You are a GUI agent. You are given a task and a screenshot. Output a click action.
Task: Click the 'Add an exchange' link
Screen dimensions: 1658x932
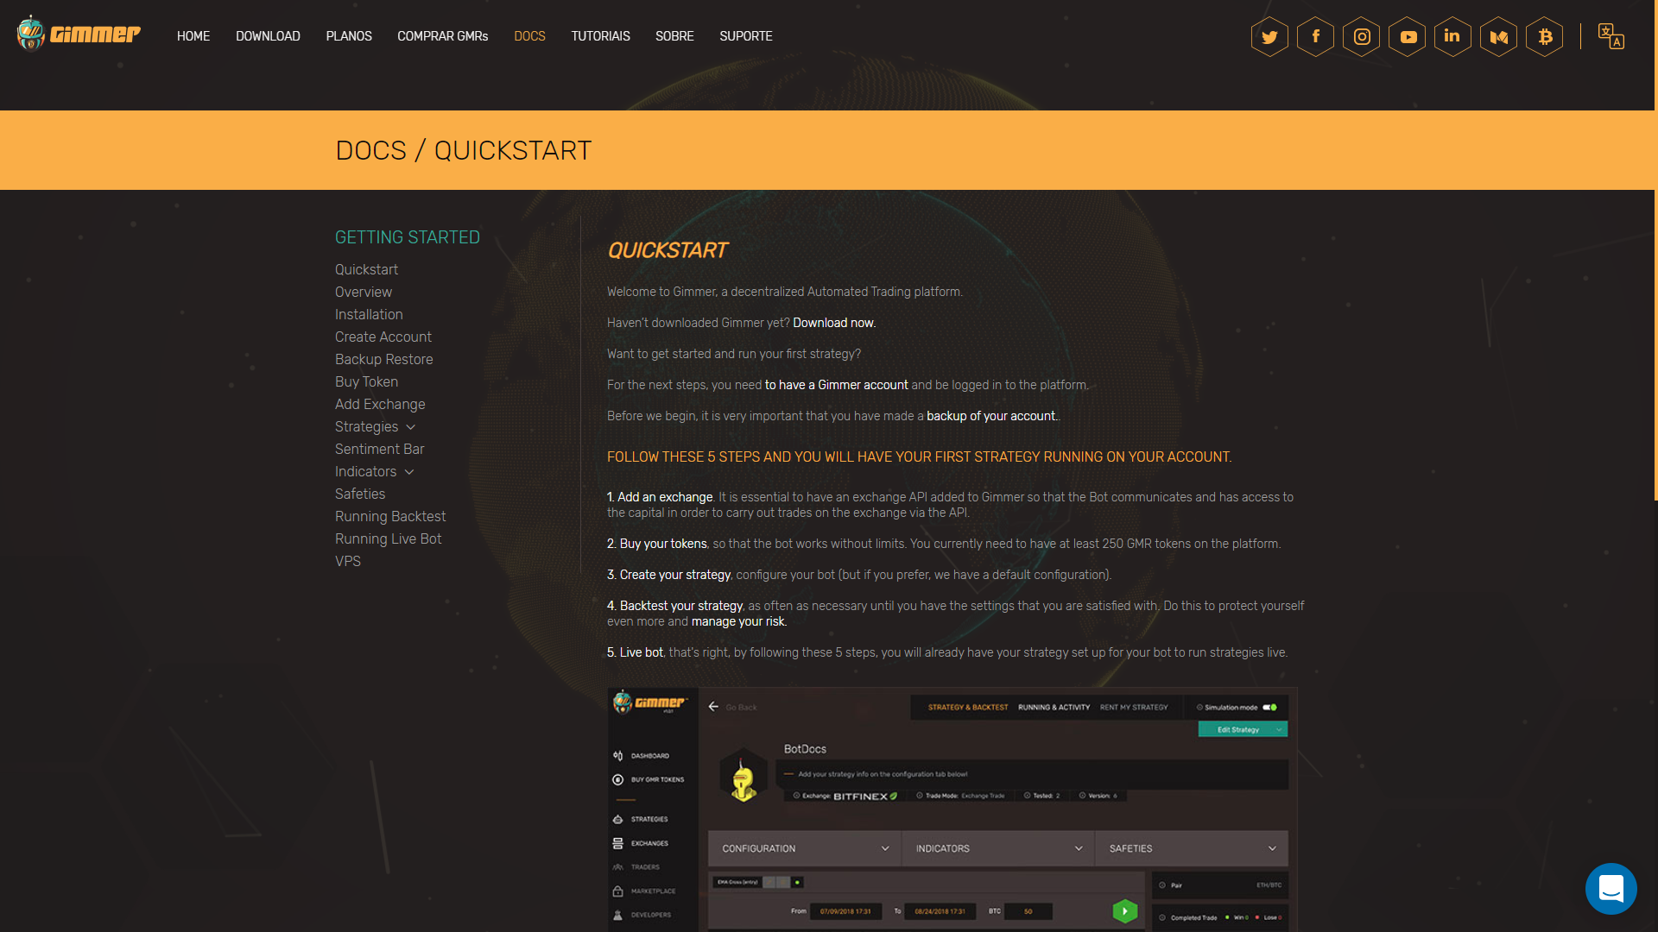tap(665, 497)
